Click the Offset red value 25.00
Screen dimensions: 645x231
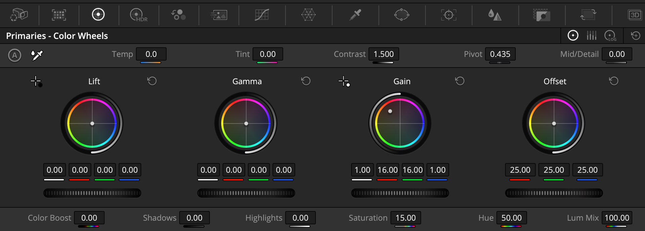520,170
